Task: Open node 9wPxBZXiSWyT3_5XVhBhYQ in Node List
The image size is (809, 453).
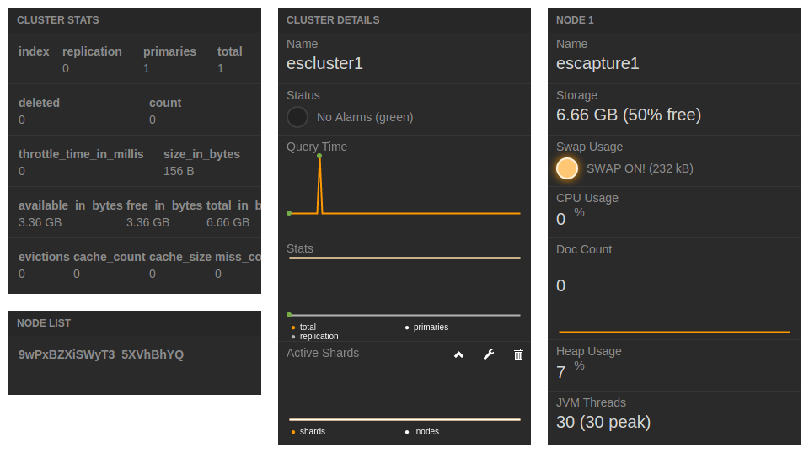Action: click(101, 354)
